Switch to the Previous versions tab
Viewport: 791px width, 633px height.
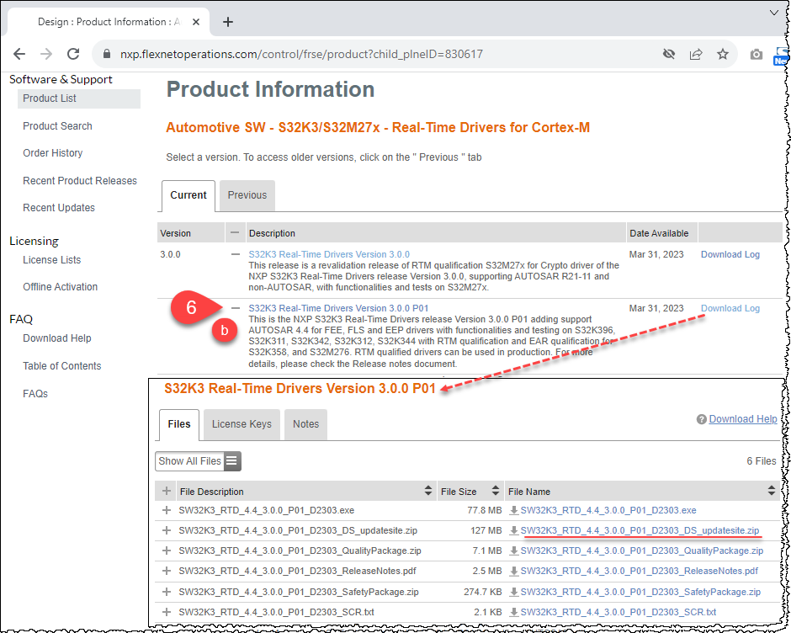pyautogui.click(x=247, y=195)
